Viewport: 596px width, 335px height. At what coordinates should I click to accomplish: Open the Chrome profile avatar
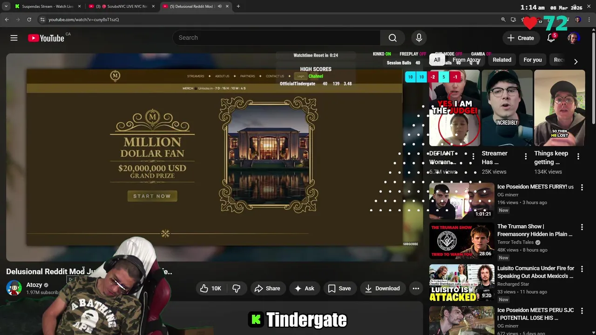tap(578, 20)
